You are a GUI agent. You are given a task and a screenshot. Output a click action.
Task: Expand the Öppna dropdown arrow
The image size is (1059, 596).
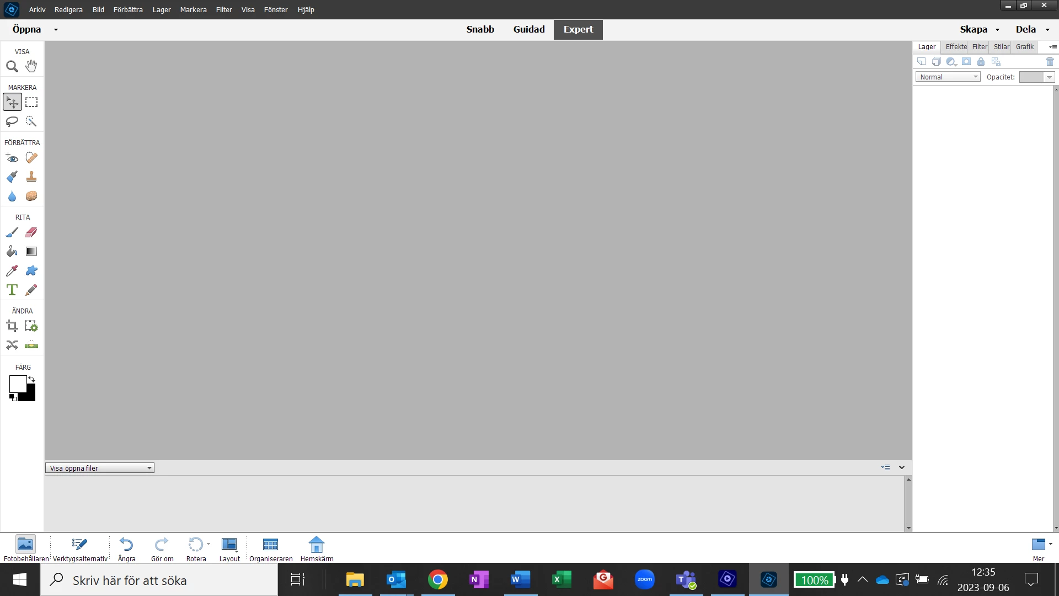coord(56,30)
